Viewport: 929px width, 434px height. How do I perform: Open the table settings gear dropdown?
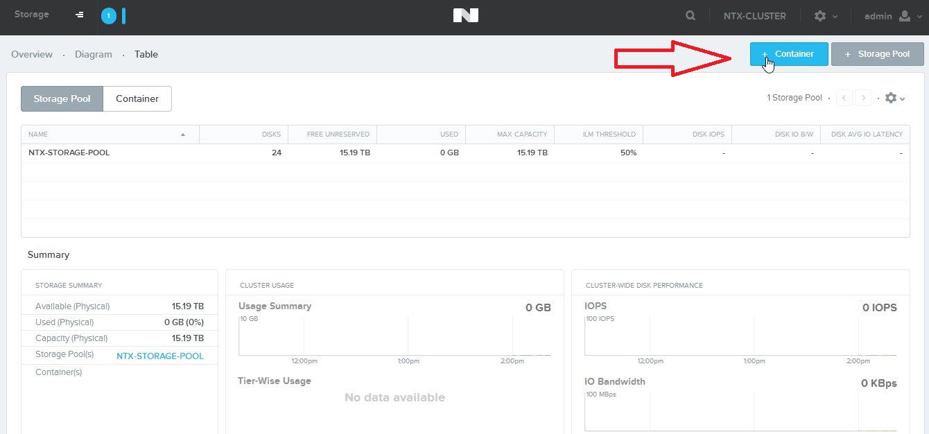[895, 98]
